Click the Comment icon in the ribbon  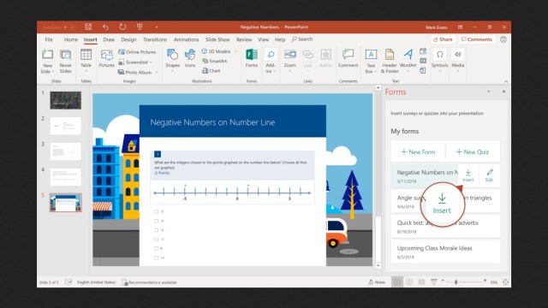348,58
